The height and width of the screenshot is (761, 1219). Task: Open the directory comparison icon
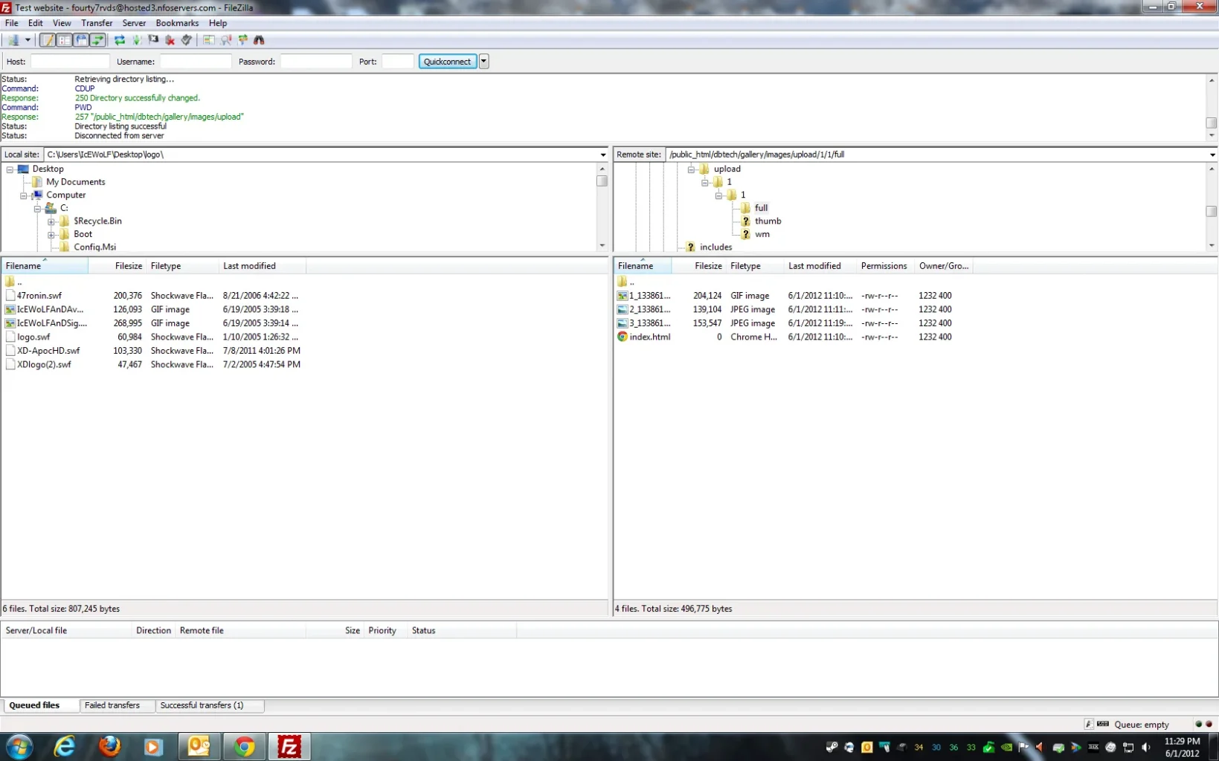coord(209,40)
